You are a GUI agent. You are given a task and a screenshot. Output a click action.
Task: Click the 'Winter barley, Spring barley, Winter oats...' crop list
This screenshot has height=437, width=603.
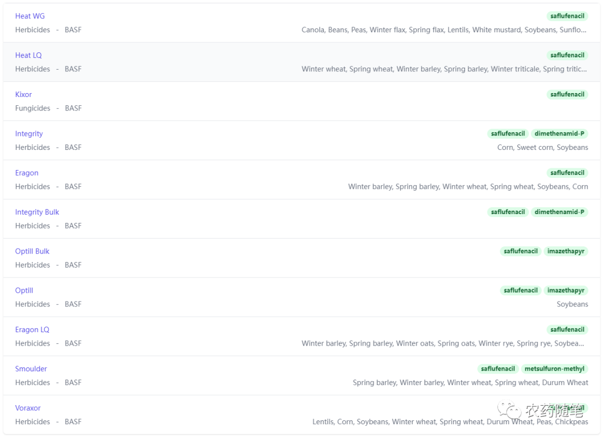[x=443, y=343]
